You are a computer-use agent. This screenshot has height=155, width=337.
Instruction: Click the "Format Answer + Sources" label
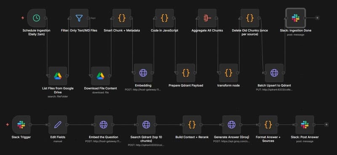[268, 139]
